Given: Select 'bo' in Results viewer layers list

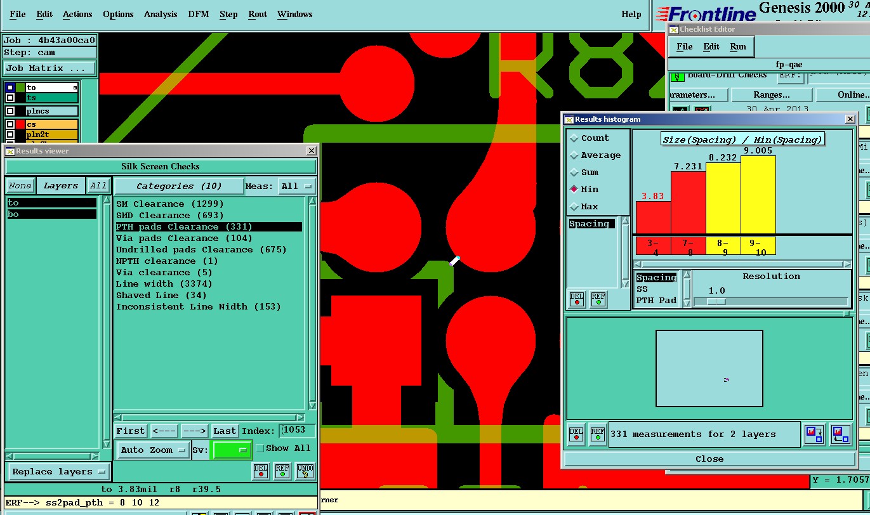Looking at the screenshot, I should [51, 214].
